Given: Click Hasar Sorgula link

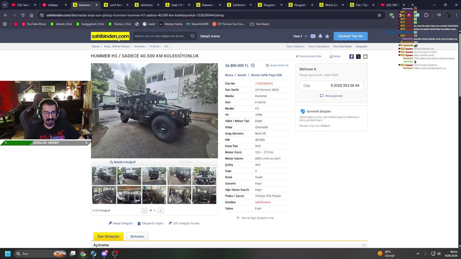Looking at the screenshot, I should pyautogui.click(x=121, y=223).
